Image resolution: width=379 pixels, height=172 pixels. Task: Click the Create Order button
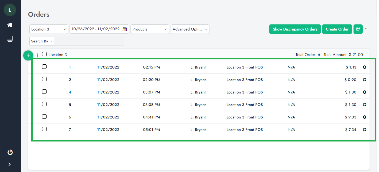point(337,29)
